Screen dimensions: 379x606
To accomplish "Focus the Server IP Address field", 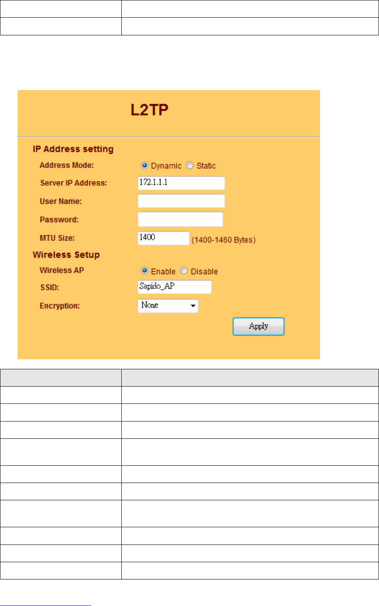I will (181, 183).
